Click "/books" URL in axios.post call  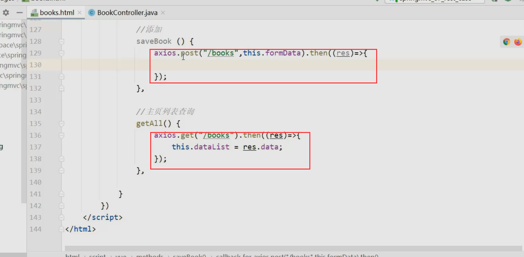(221, 53)
